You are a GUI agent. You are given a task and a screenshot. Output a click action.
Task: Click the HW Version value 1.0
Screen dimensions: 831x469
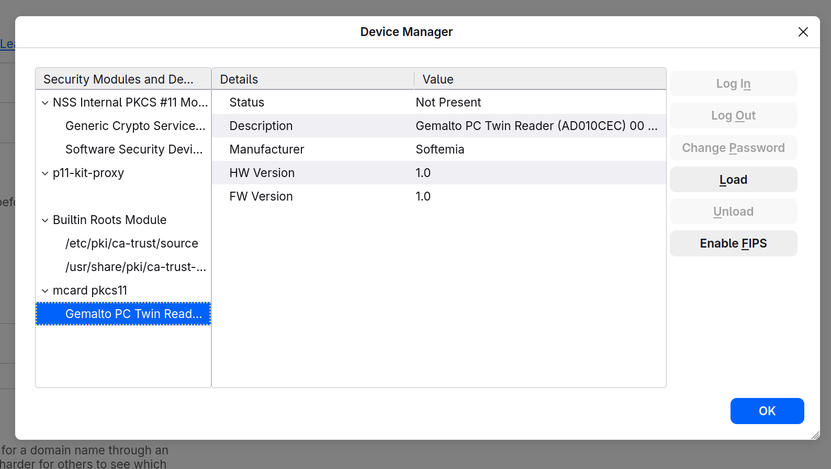(423, 173)
